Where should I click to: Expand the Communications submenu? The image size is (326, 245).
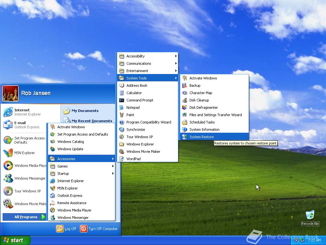[x=148, y=63]
